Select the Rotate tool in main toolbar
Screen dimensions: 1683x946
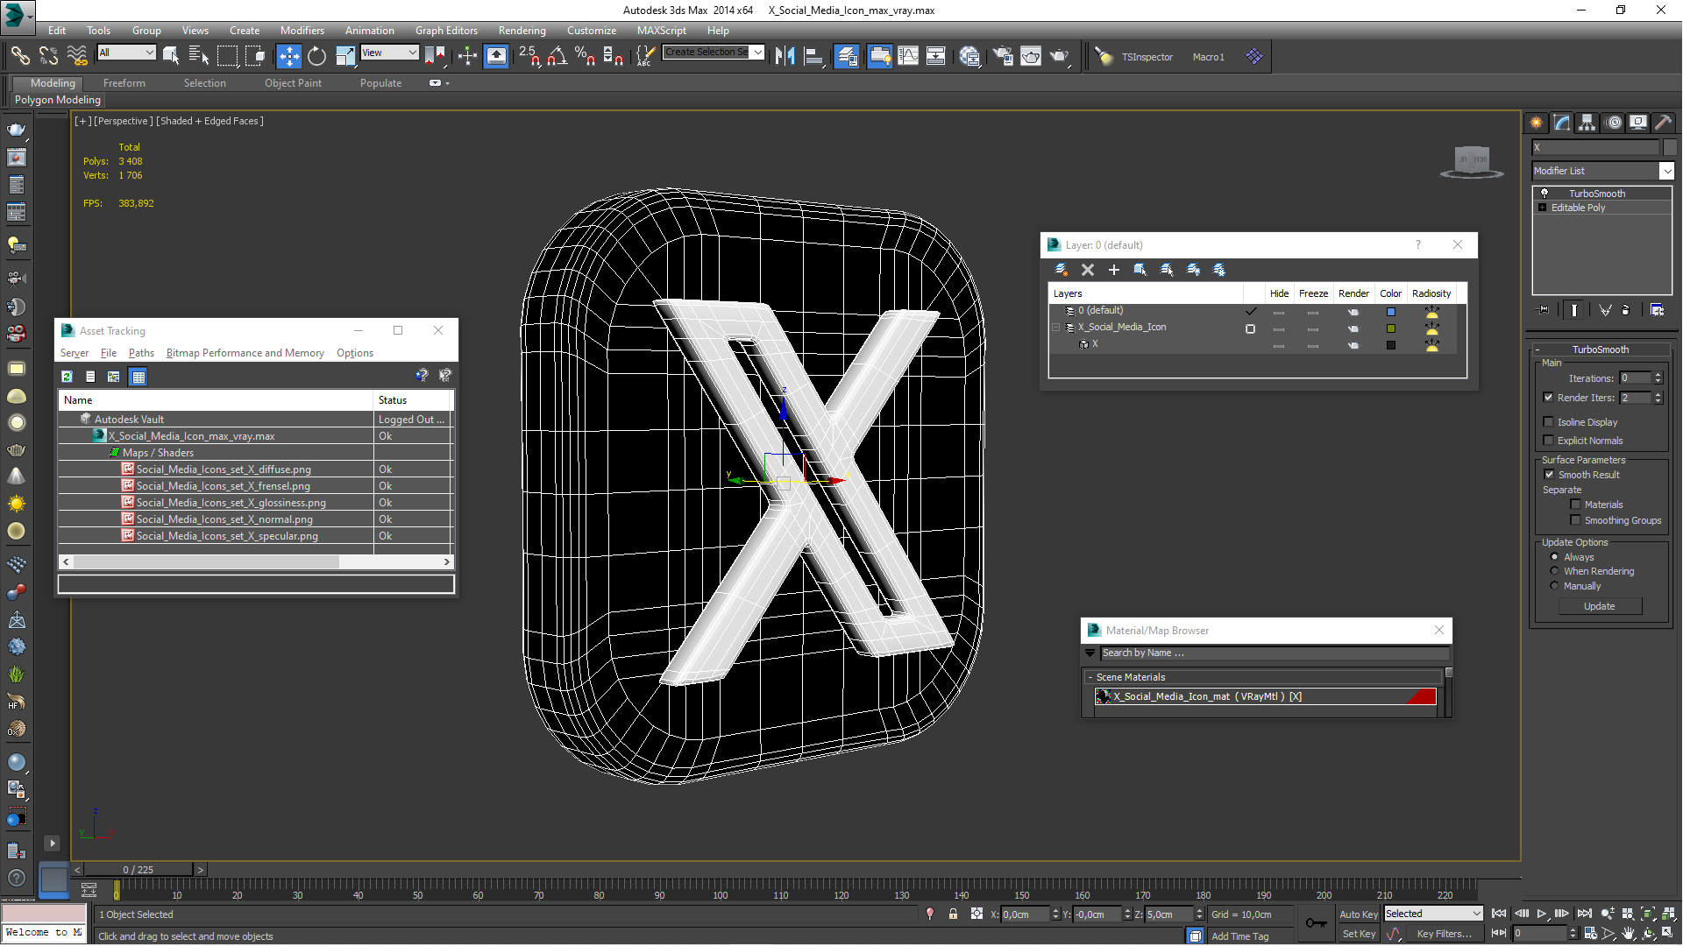pos(316,57)
